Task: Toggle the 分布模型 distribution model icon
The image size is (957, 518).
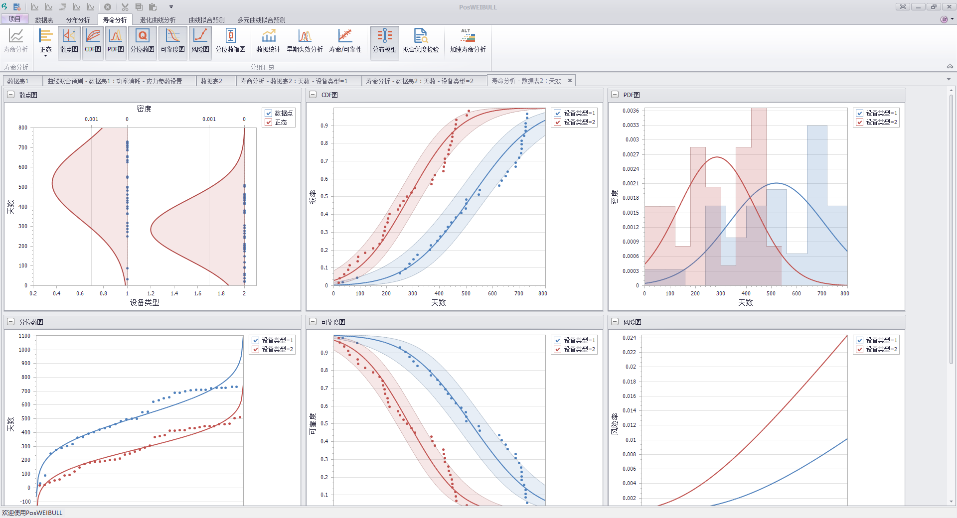Action: click(x=385, y=43)
